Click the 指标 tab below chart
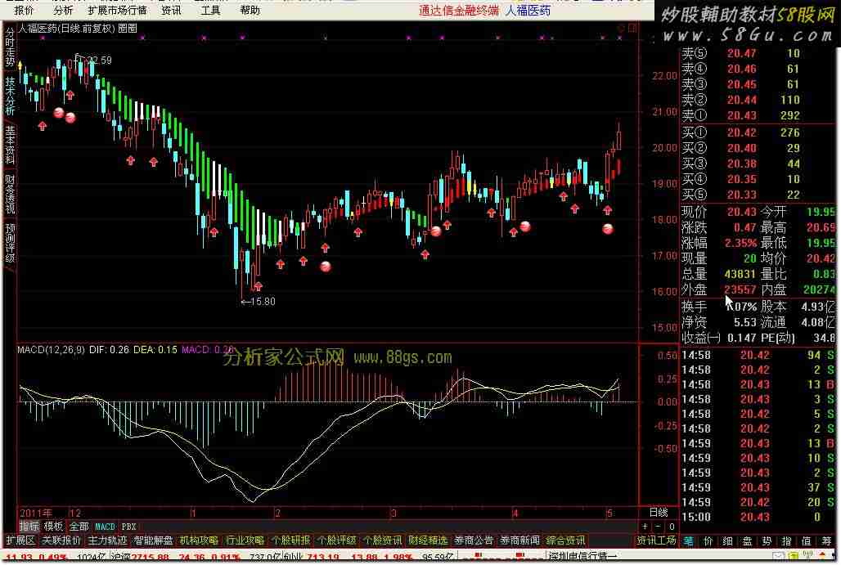 [29, 527]
